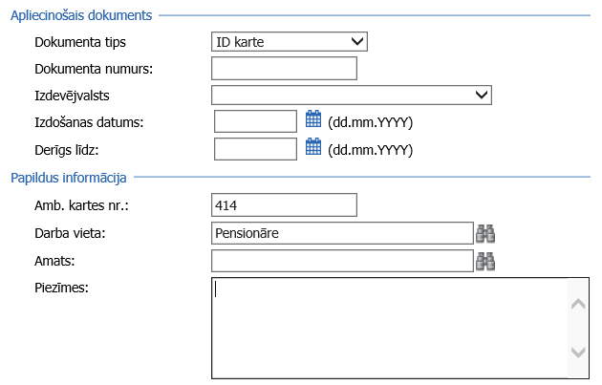602x385 pixels.
Task: Click the Izdevējvalsts label text
Action: [x=71, y=96]
